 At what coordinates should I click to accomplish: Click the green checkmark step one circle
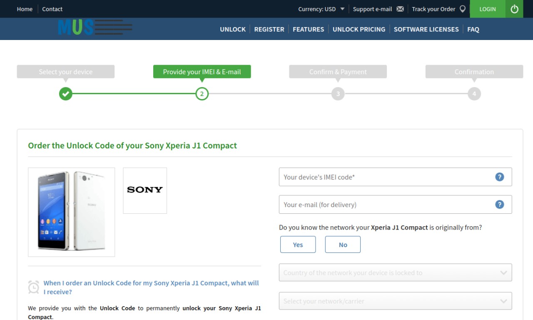66,94
